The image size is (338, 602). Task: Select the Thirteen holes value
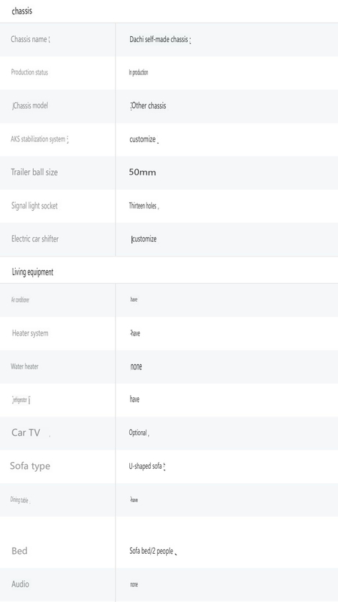(x=143, y=205)
